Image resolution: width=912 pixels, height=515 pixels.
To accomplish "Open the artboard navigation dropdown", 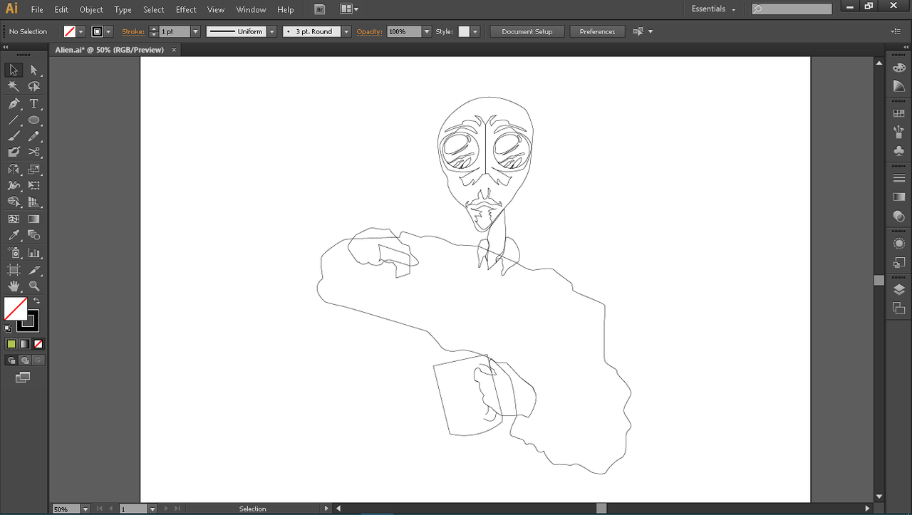I will pos(152,509).
